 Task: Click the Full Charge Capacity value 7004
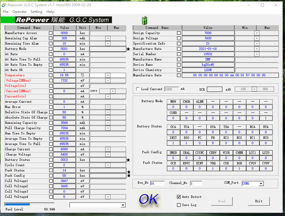tap(64, 128)
